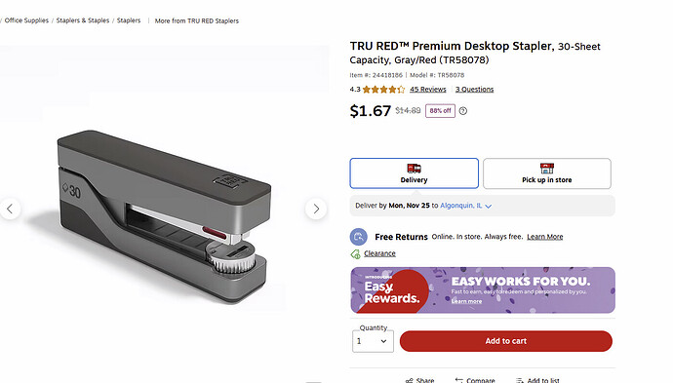Click the star rating icons
The width and height of the screenshot is (673, 383).
(x=383, y=90)
